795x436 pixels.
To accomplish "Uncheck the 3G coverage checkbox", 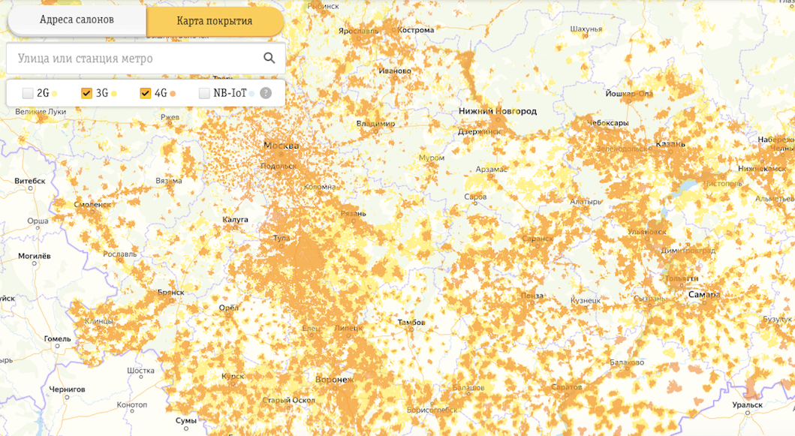I will pos(86,94).
